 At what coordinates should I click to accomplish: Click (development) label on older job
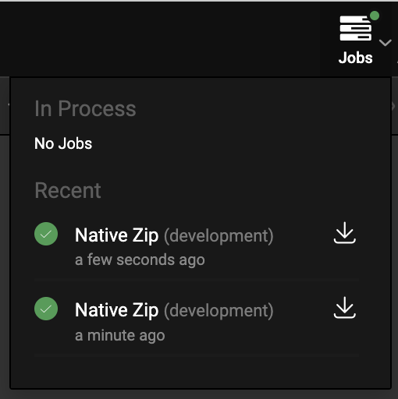219,311
